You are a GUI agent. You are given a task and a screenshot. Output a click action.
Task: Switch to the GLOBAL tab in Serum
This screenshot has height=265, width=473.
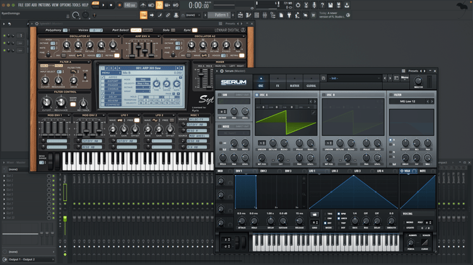point(311,82)
